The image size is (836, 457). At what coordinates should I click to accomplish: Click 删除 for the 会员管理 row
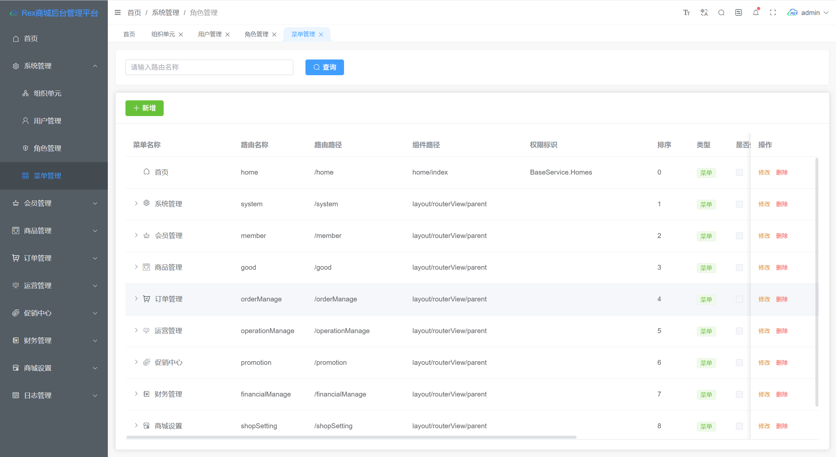click(782, 236)
